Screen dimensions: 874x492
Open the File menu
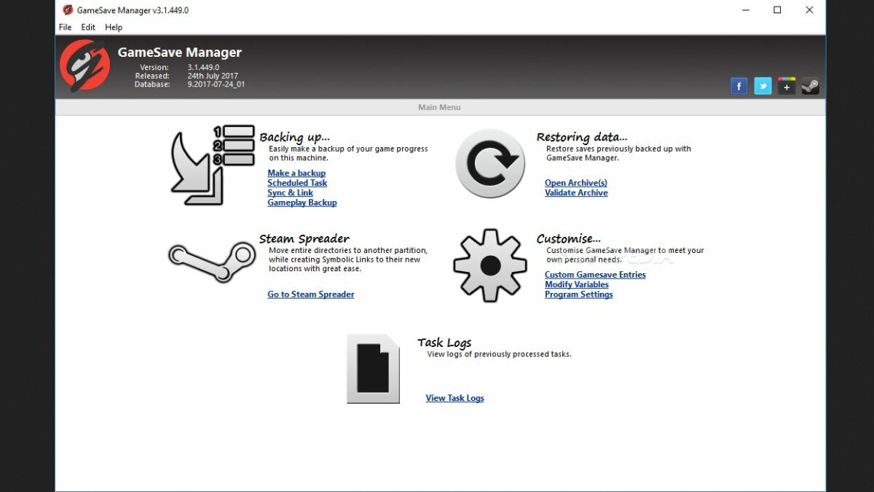tap(64, 27)
